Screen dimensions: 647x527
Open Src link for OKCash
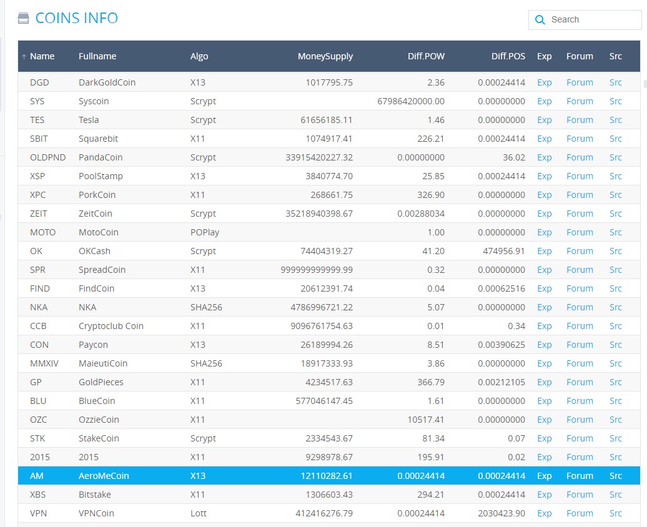point(615,251)
